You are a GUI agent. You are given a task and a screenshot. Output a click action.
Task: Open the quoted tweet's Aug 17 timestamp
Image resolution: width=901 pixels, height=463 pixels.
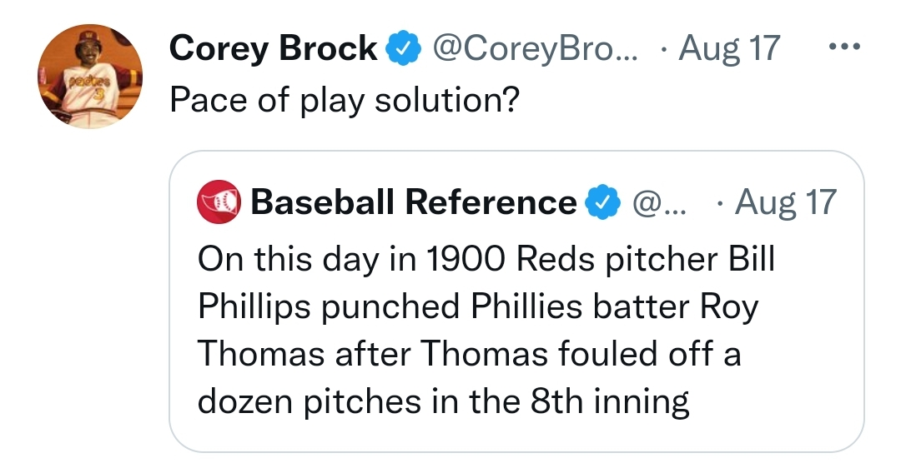[784, 202]
